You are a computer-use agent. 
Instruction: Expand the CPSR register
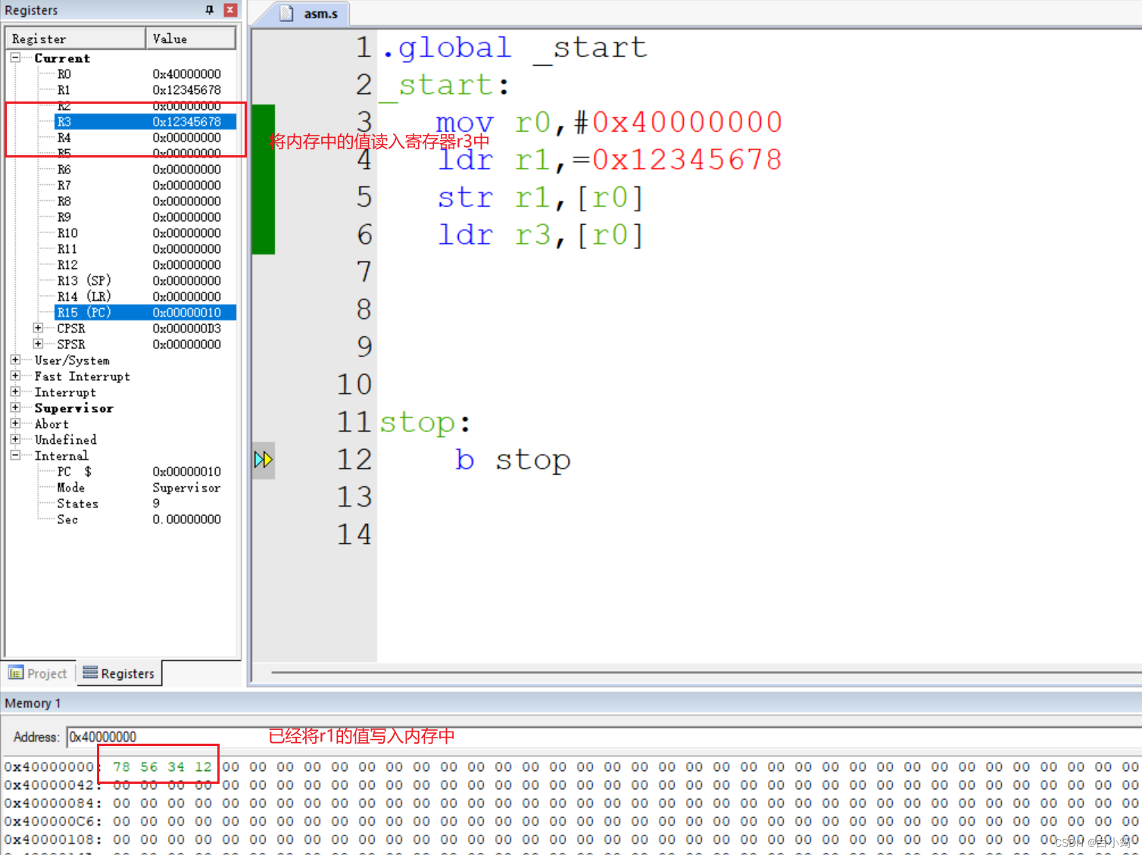point(38,328)
